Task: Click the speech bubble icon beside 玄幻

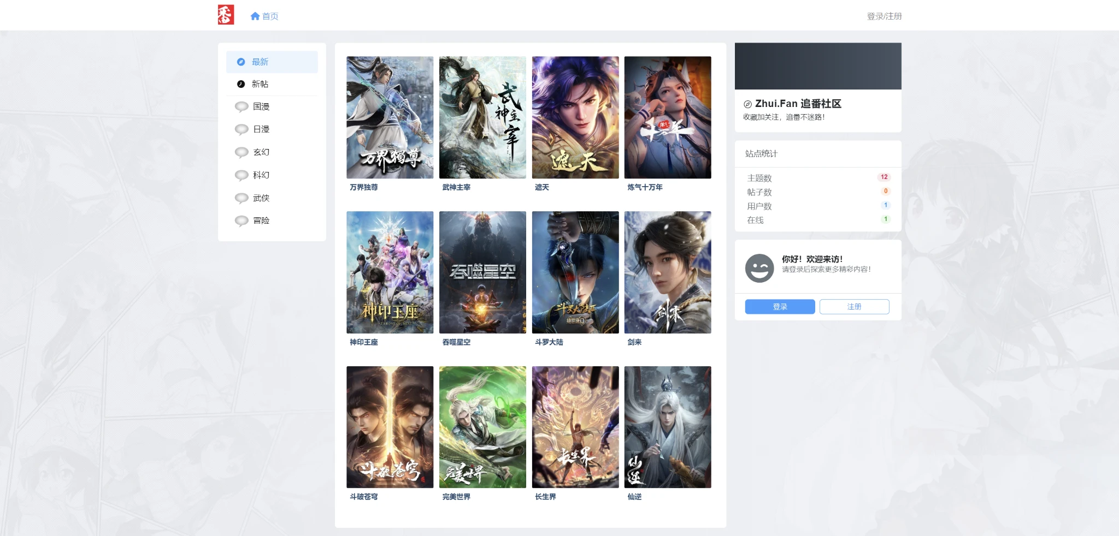Action: click(x=242, y=152)
